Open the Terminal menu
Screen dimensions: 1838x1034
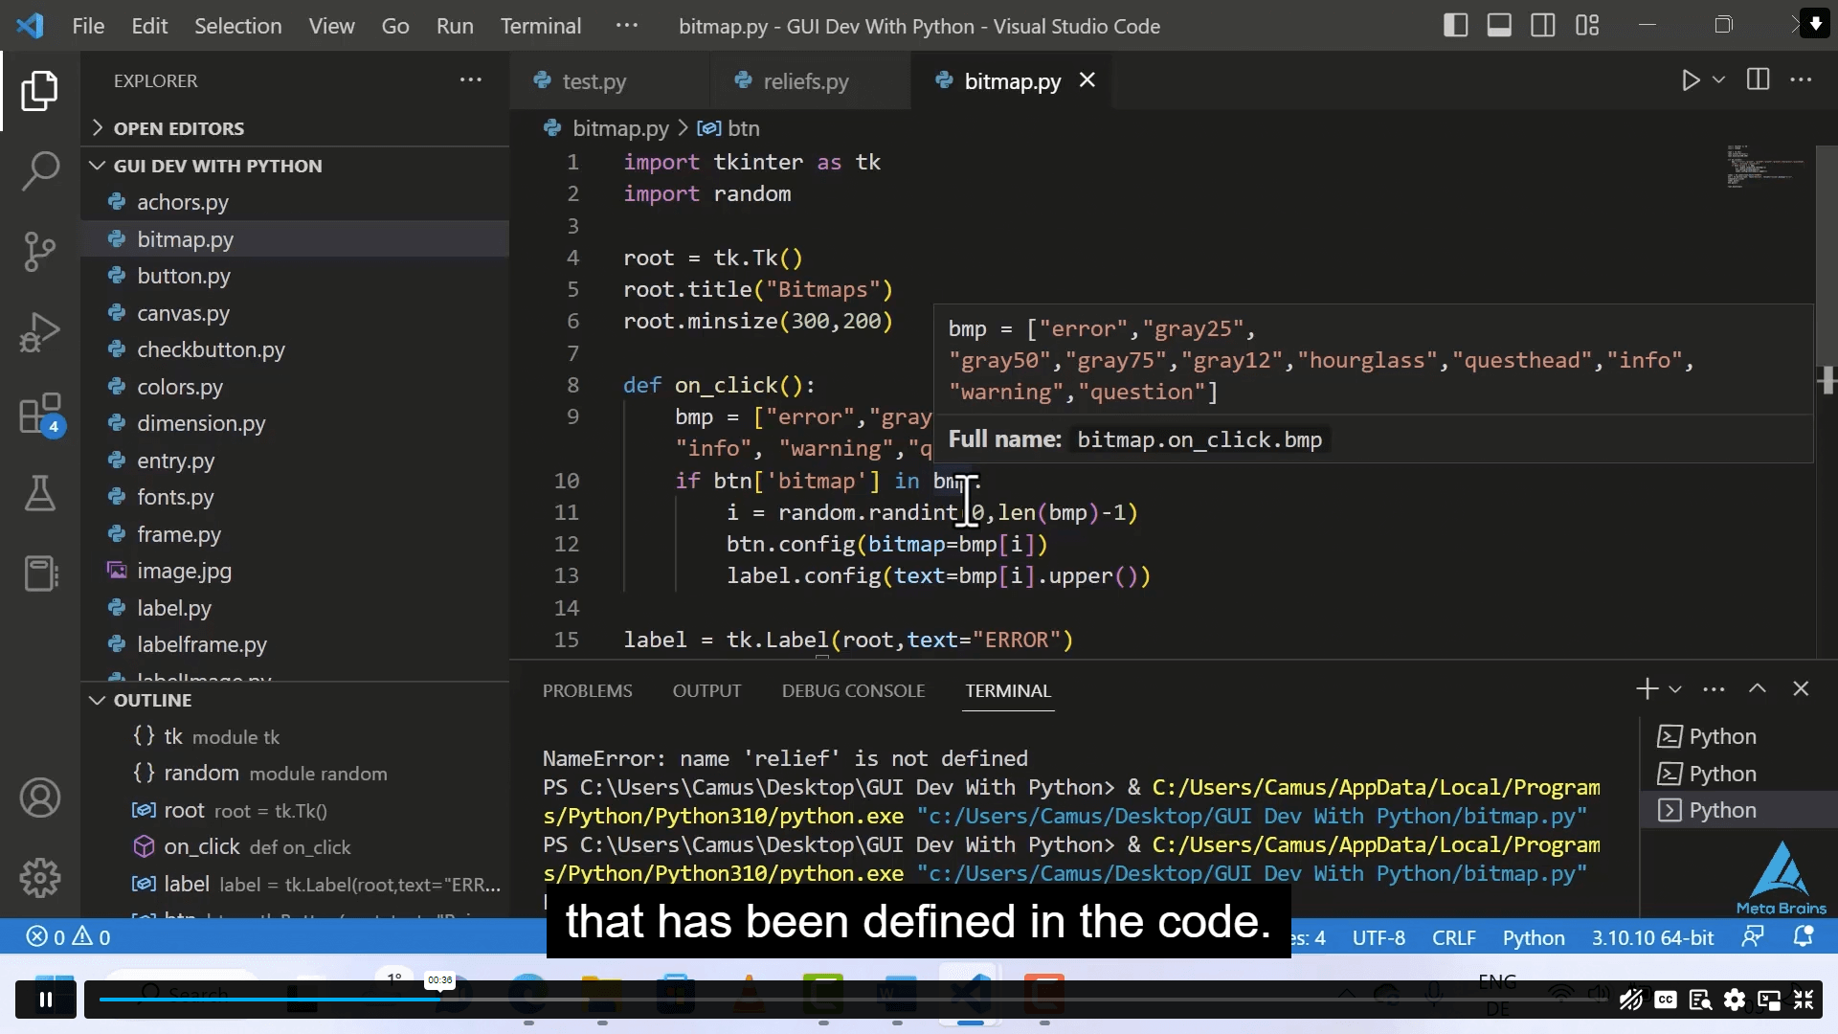point(541,26)
